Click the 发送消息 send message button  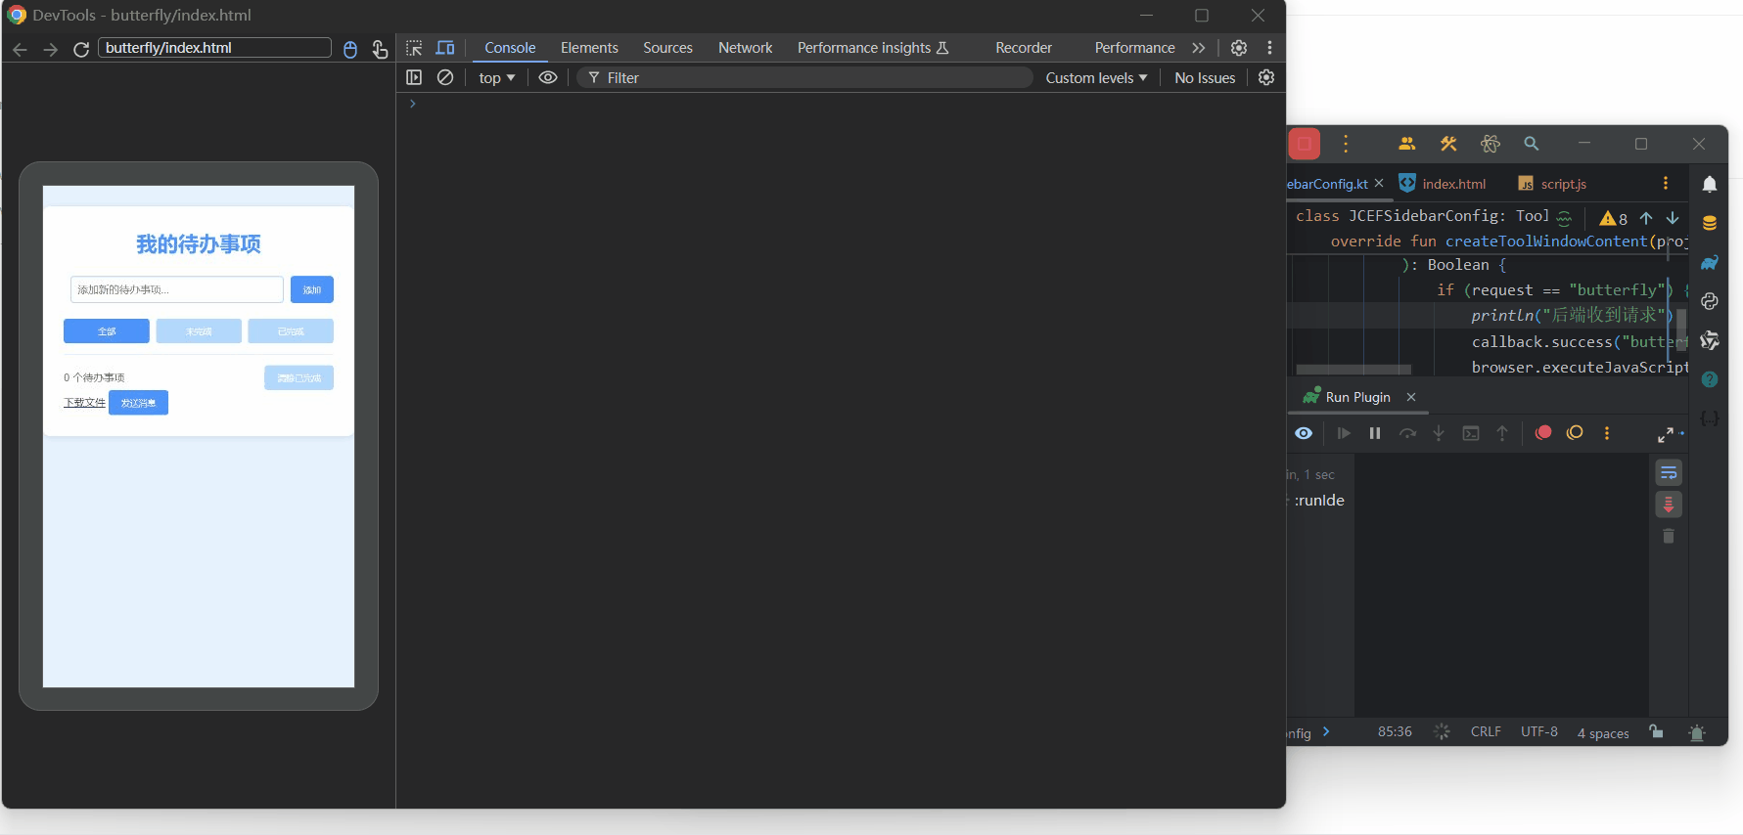point(138,403)
